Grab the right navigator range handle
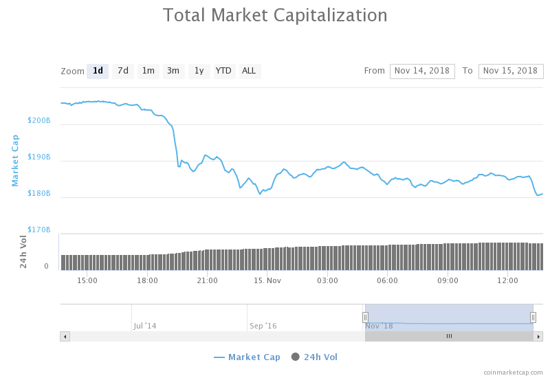The height and width of the screenshot is (378, 550). pyautogui.click(x=533, y=317)
